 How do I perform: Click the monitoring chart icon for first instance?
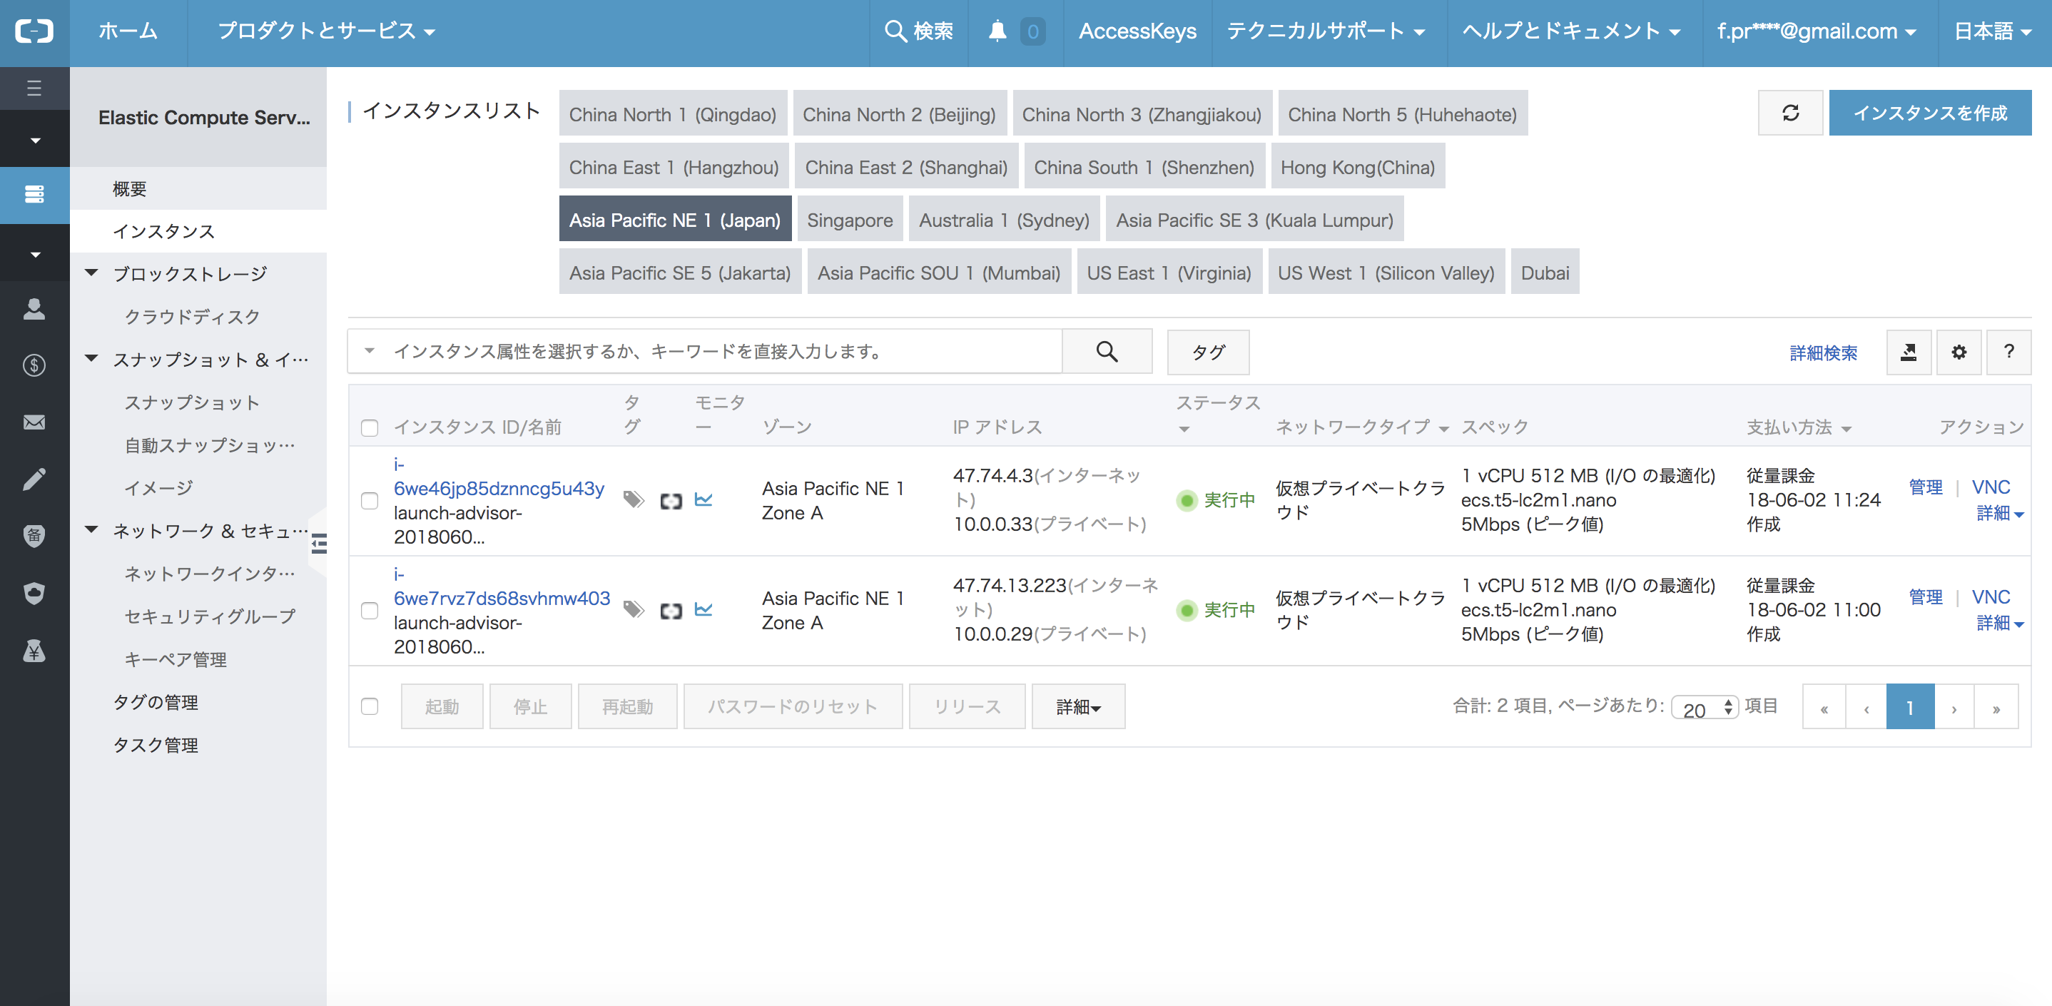(704, 499)
